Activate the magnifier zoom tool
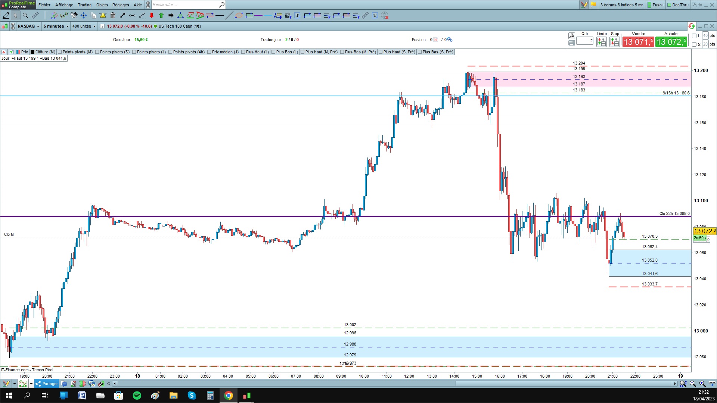The width and height of the screenshot is (717, 403). pos(25,15)
